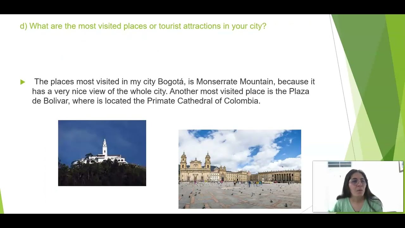The width and height of the screenshot is (405, 228).
Task: Click the green arrow bullet before the paragraph
Action: (x=23, y=82)
